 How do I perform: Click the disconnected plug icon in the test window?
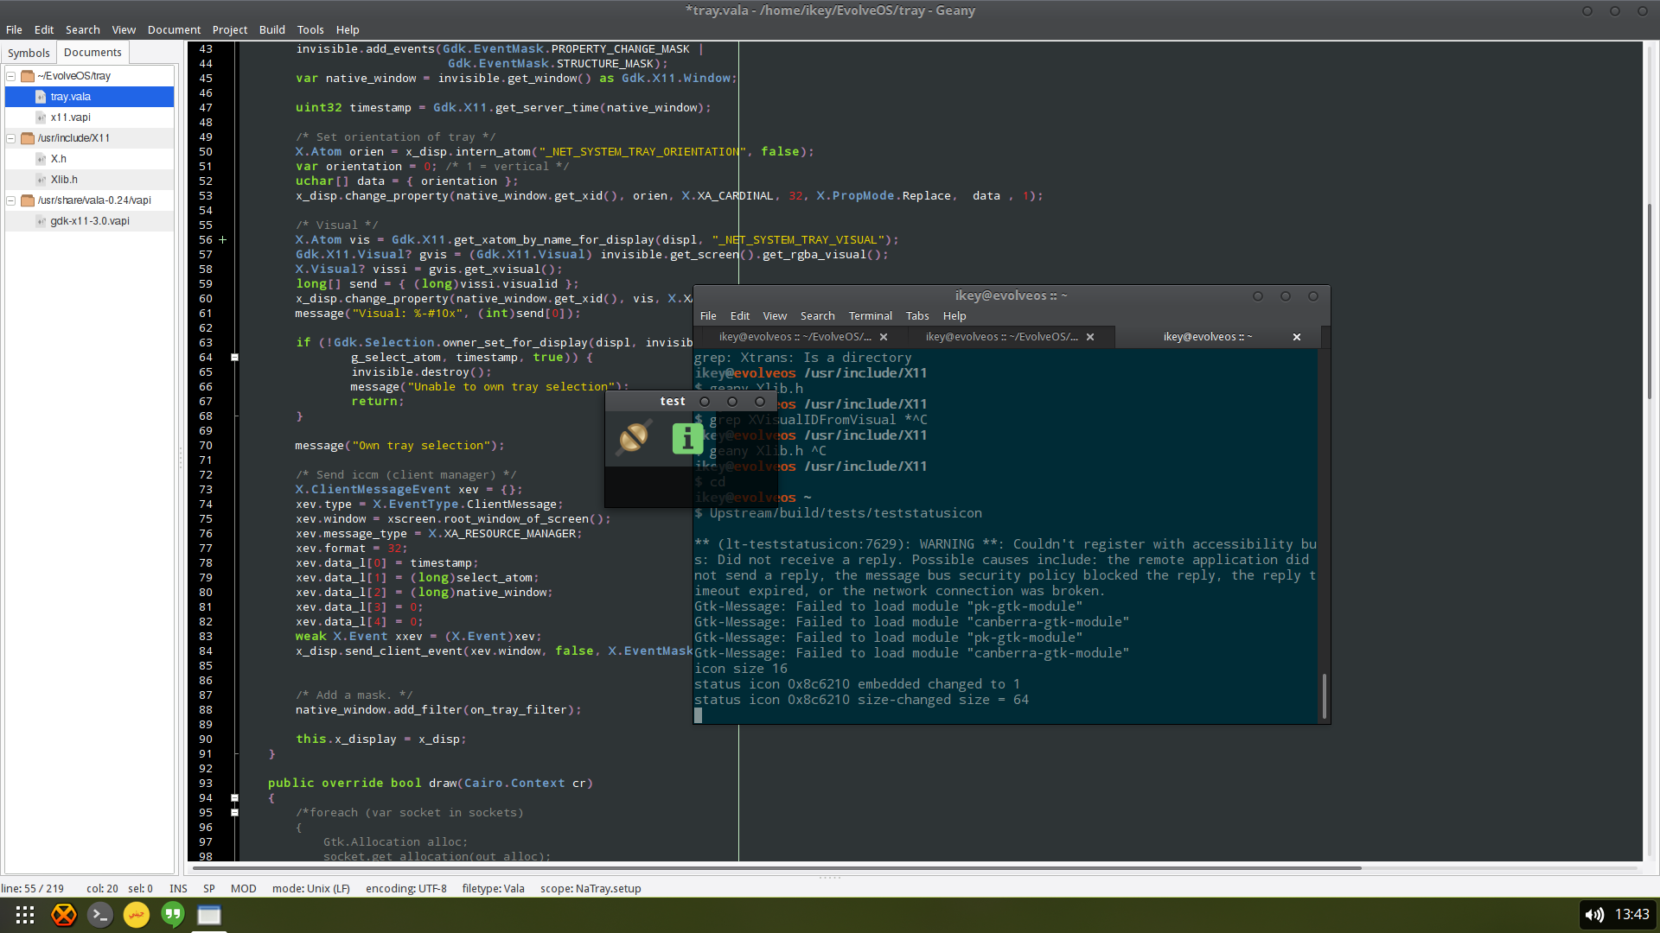click(634, 437)
